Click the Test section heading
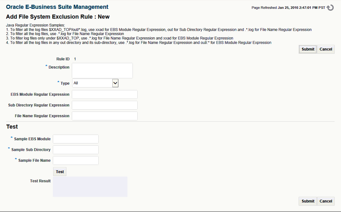 [x=12, y=127]
